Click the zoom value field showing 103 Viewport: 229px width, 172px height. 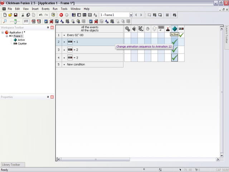(26, 21)
